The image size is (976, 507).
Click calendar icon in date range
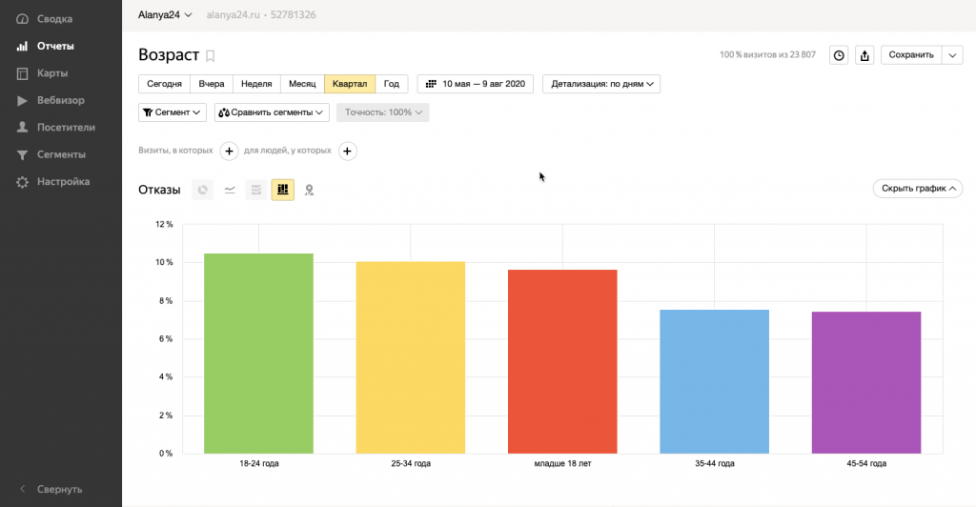point(431,84)
